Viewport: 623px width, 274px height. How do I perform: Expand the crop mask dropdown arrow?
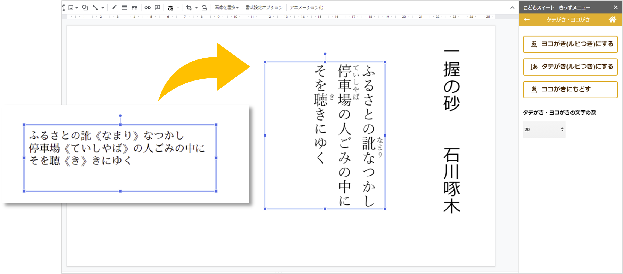click(196, 8)
